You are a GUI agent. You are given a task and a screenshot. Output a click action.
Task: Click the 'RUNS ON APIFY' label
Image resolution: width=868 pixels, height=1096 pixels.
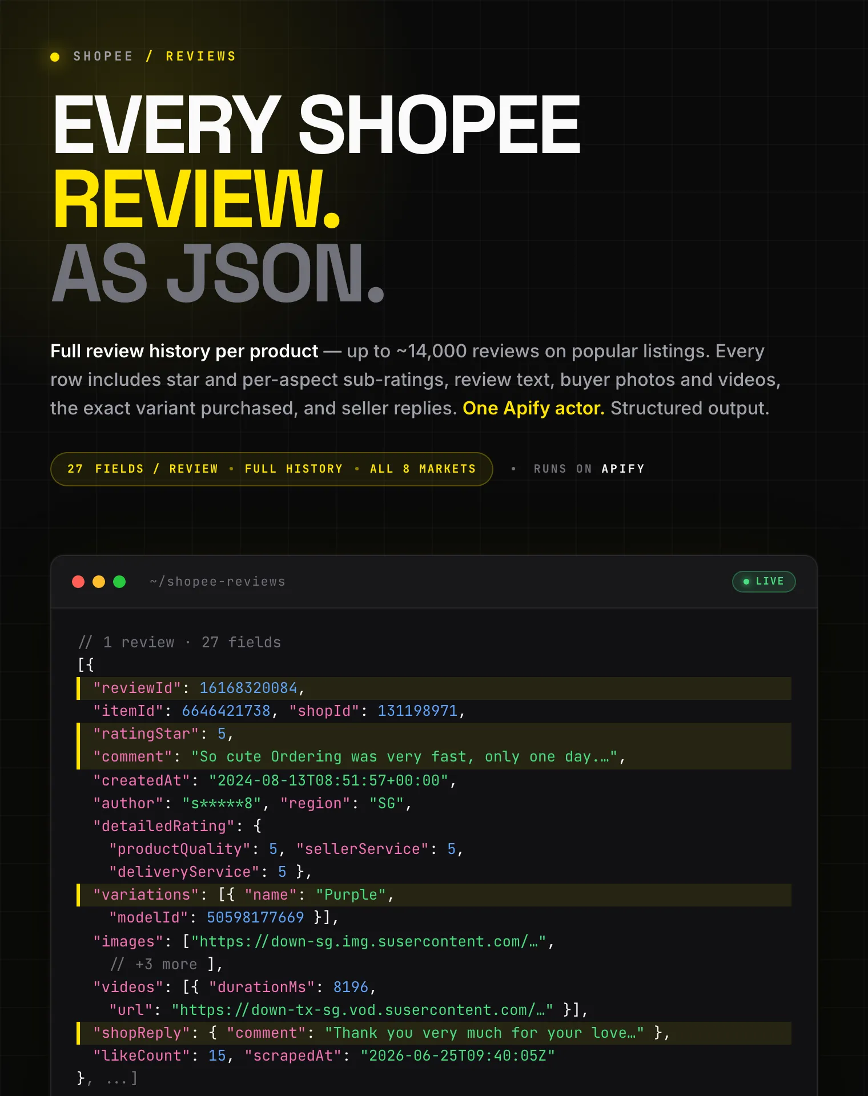click(589, 469)
